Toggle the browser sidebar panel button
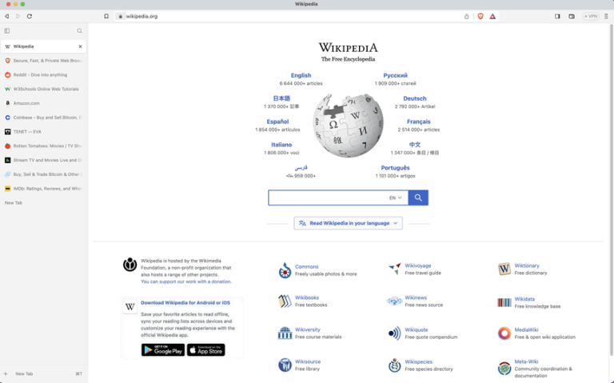Viewport: 614px width, 383px height. click(557, 17)
